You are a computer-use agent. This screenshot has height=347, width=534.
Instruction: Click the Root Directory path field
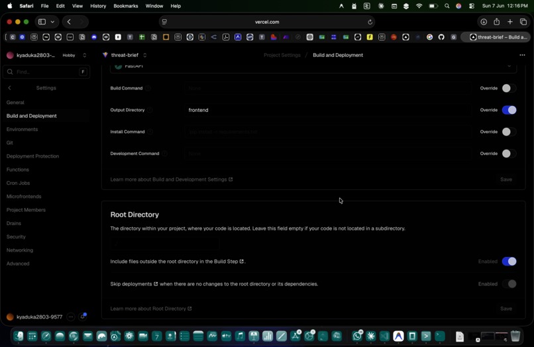[164, 244]
